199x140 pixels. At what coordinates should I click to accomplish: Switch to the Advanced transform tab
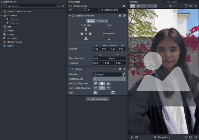(102, 21)
